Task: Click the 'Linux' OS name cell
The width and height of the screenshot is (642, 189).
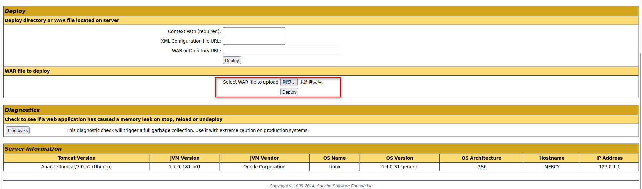Action: (x=334, y=167)
